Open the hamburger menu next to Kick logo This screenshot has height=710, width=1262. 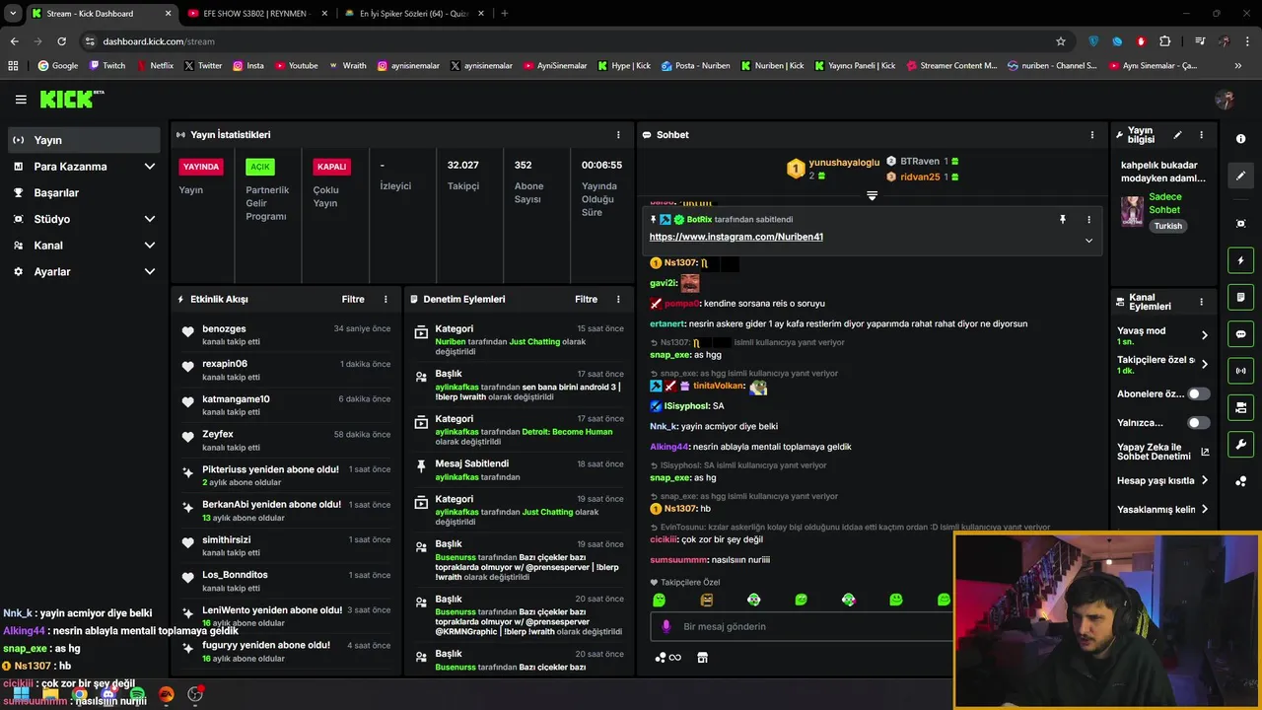coord(21,100)
